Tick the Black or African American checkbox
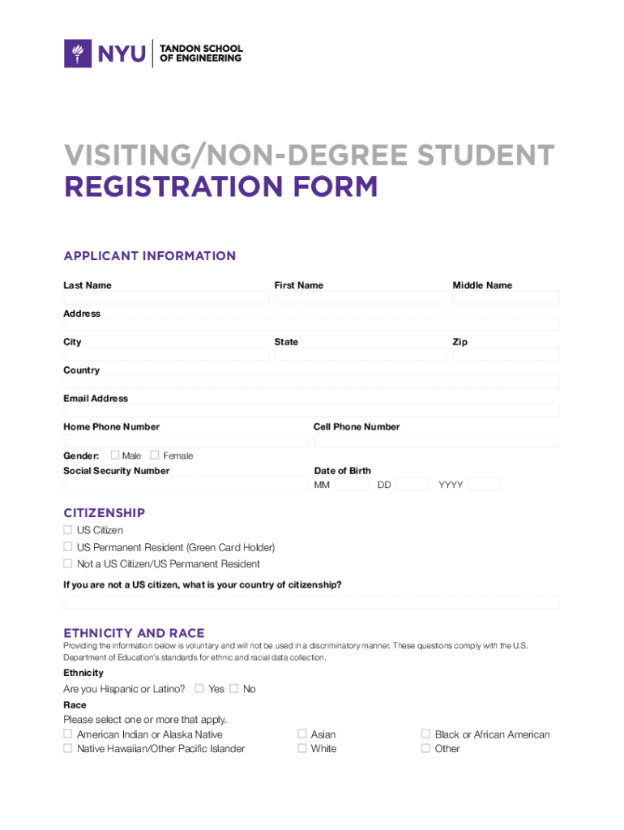 point(425,734)
